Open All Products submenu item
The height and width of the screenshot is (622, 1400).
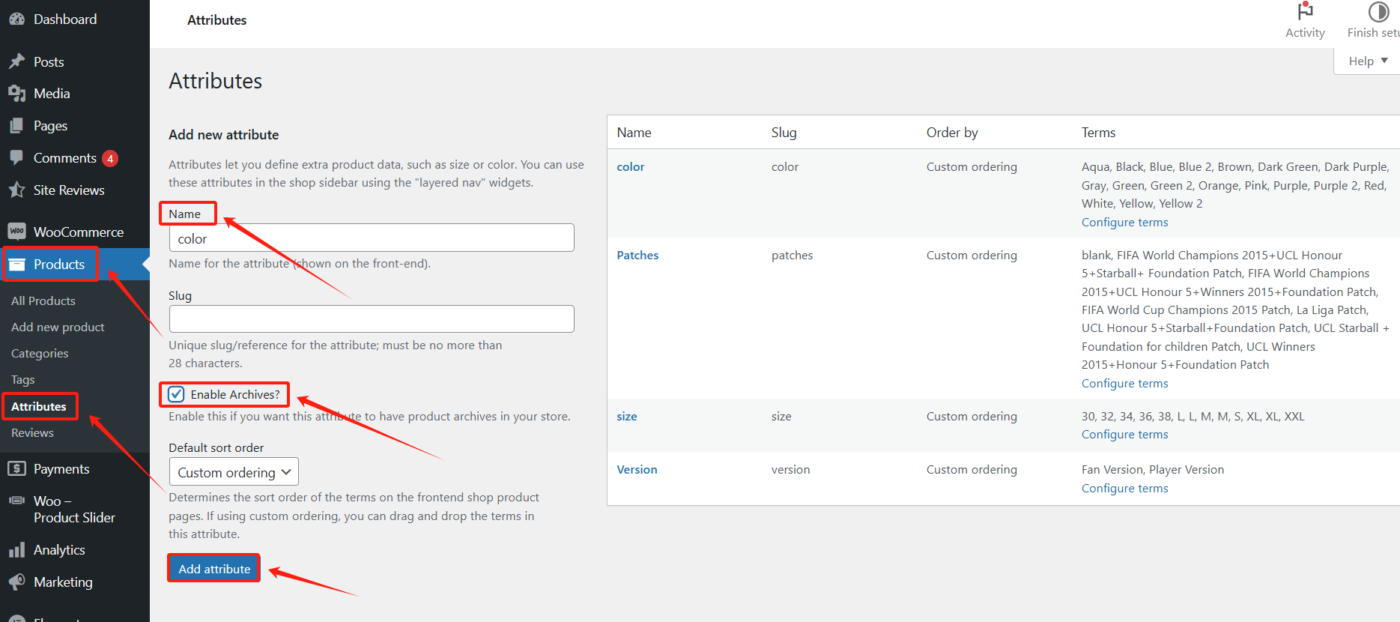pos(43,301)
